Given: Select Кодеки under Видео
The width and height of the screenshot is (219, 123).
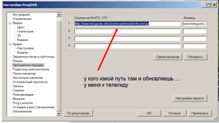Looking at the screenshot, I should [x=22, y=40].
